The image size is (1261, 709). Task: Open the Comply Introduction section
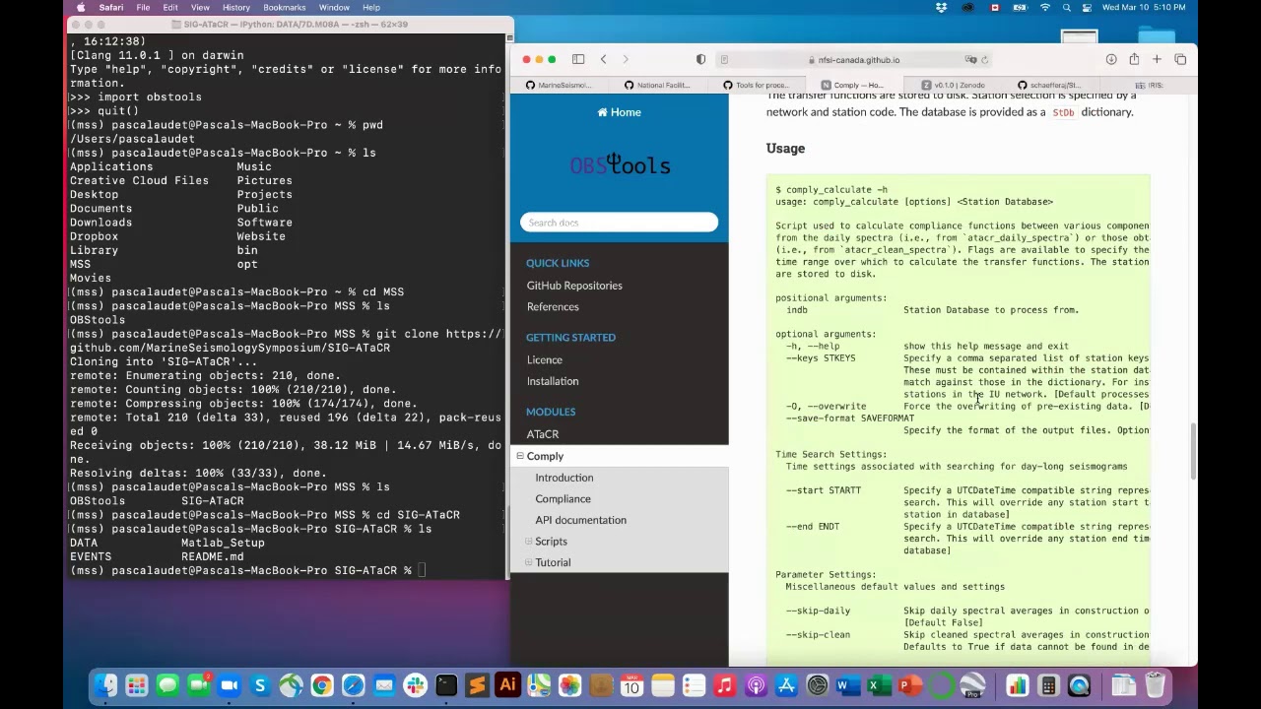tap(564, 478)
